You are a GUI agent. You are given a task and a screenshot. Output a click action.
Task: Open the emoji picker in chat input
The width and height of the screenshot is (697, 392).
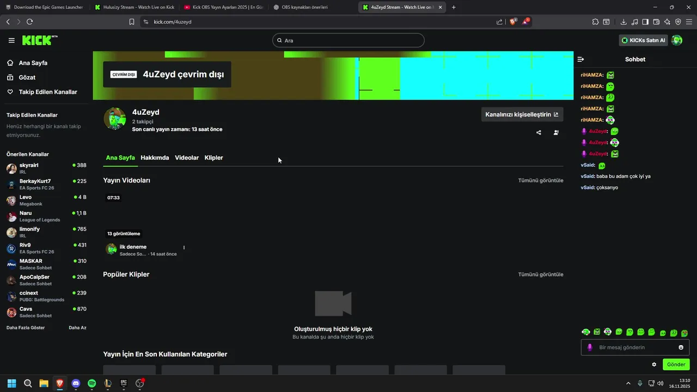pos(681,347)
